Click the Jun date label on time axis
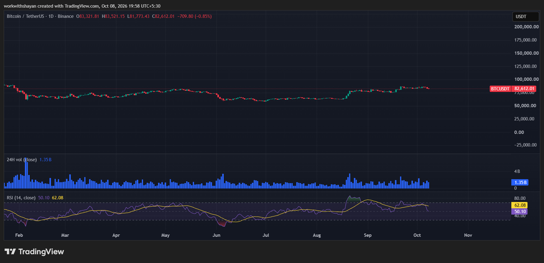 (x=217, y=235)
